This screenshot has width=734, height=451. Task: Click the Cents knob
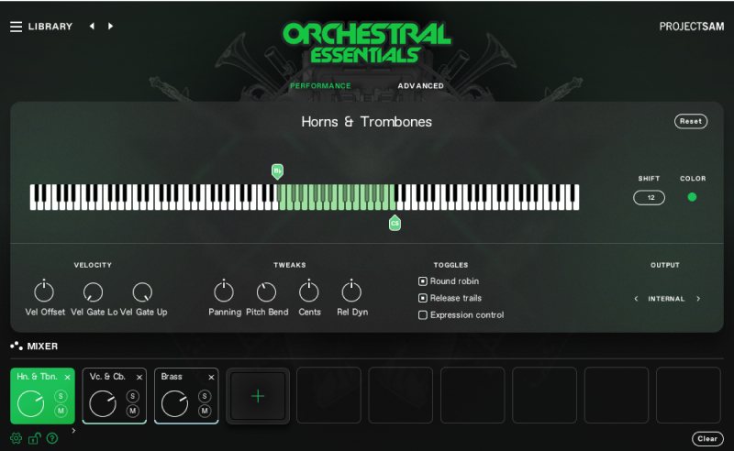coord(309,291)
